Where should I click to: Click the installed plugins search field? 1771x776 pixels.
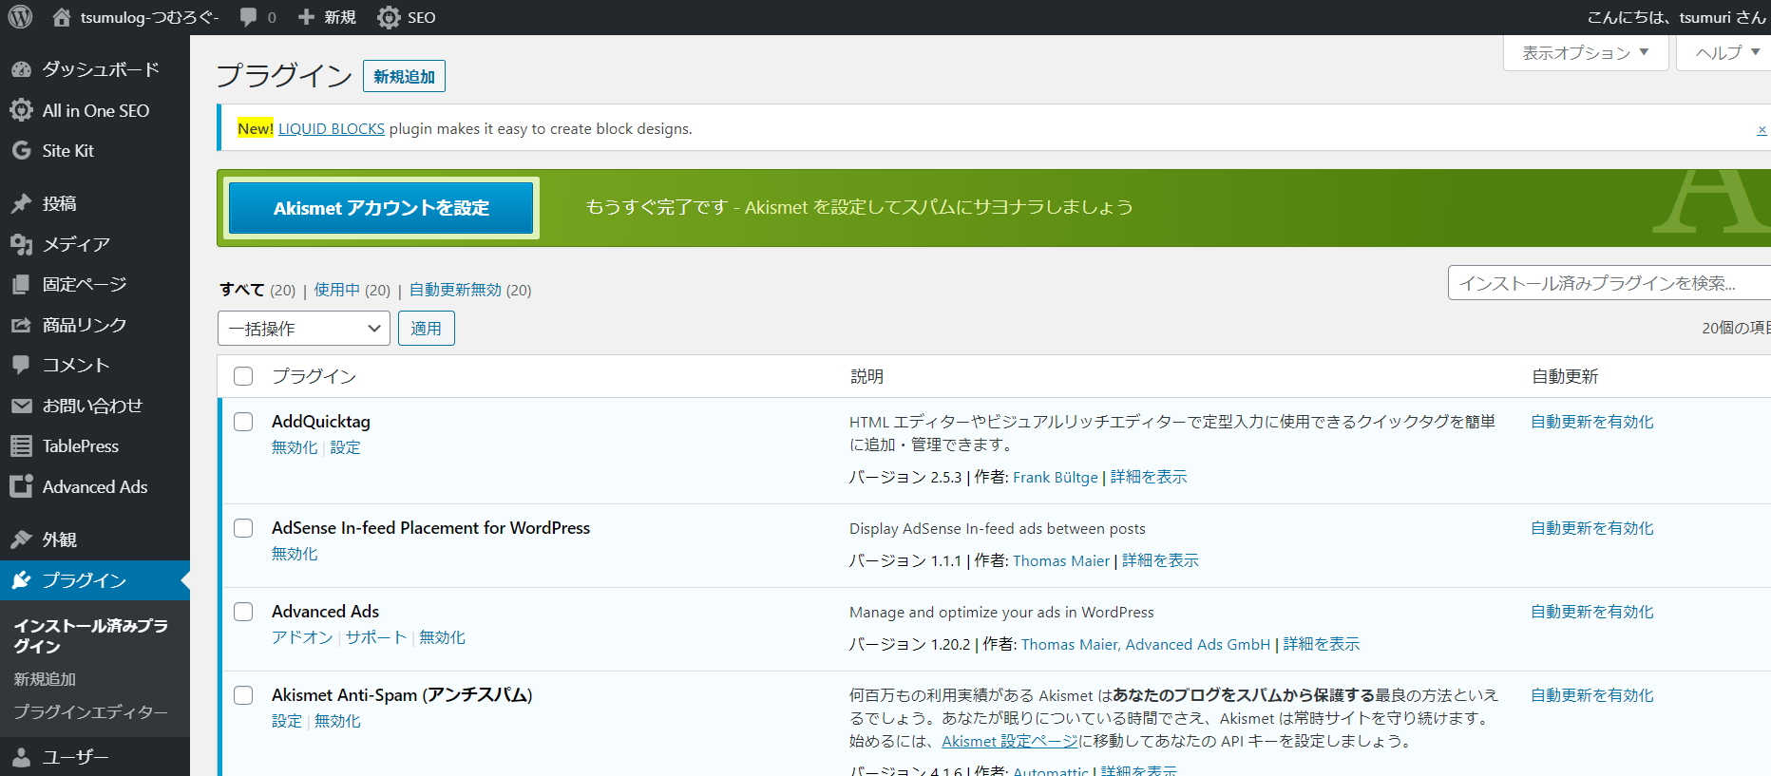coord(1609,283)
